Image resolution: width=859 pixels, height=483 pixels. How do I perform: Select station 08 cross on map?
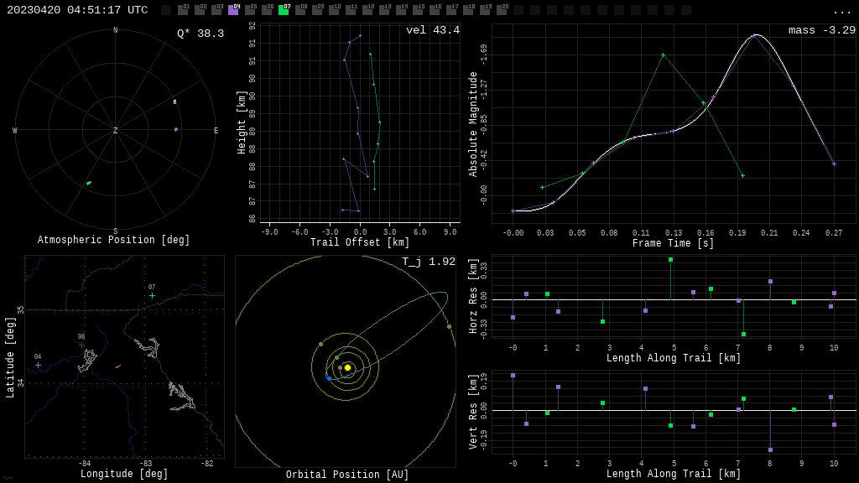81,344
